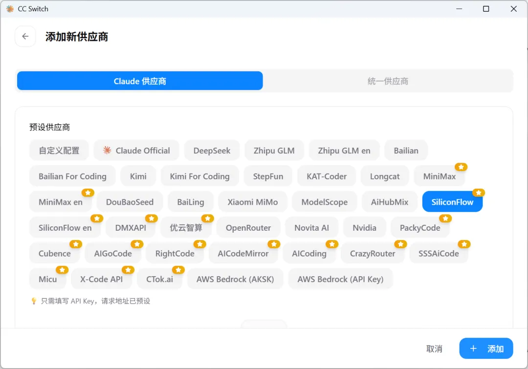The image size is (528, 369).
Task: Select the MiniMax preset chip
Action: (x=440, y=176)
